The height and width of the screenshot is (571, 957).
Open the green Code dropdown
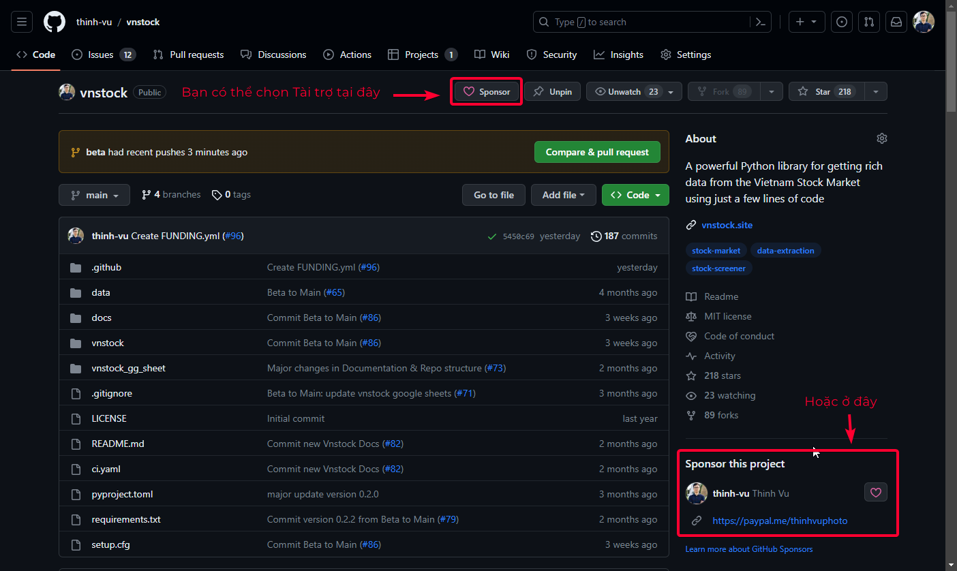click(x=635, y=195)
